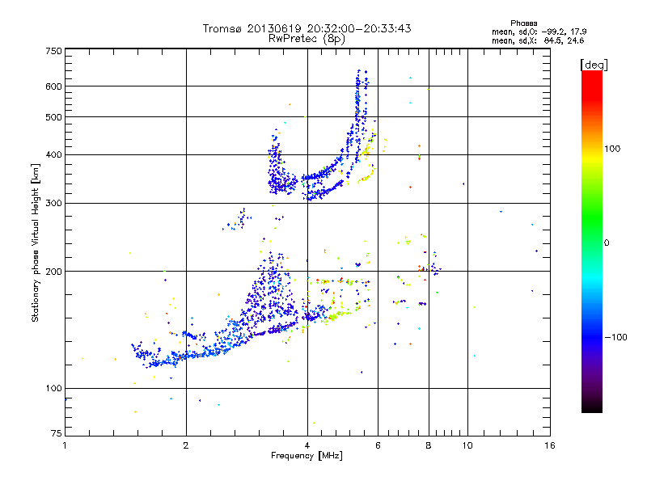Click the colorbar tick label "-100"
This screenshot has height=485, width=647.
tap(615, 337)
